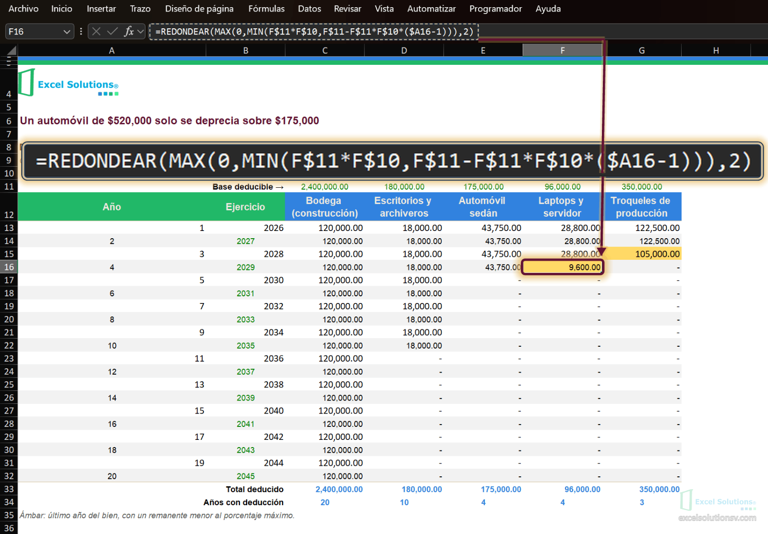The width and height of the screenshot is (768, 534).
Task: Select row 16 by its row header
Action: [x=9, y=267]
